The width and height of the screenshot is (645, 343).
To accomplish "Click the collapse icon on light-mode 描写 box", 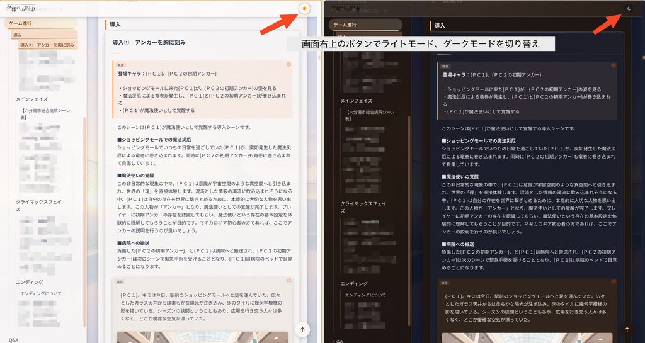I will point(289,281).
